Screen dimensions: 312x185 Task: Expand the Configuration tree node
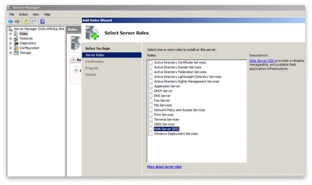click(11, 48)
